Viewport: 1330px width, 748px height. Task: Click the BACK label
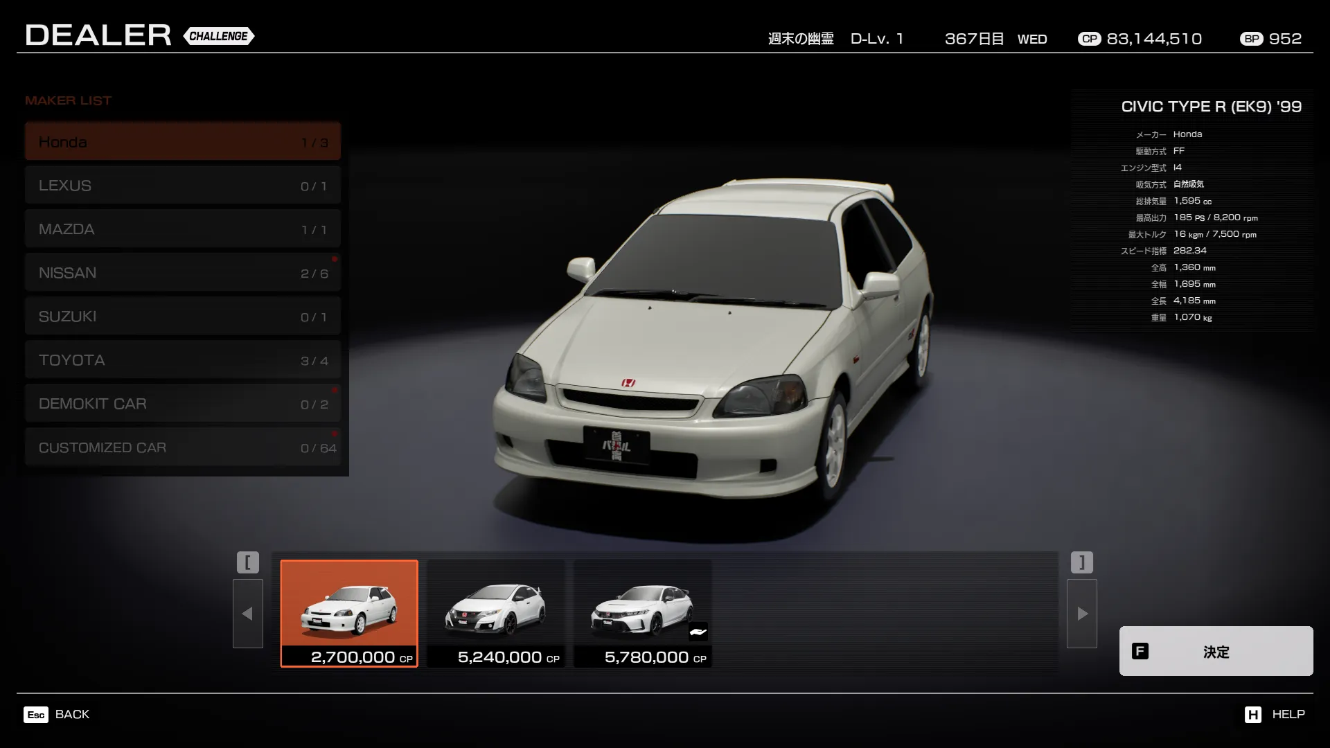coord(72,714)
